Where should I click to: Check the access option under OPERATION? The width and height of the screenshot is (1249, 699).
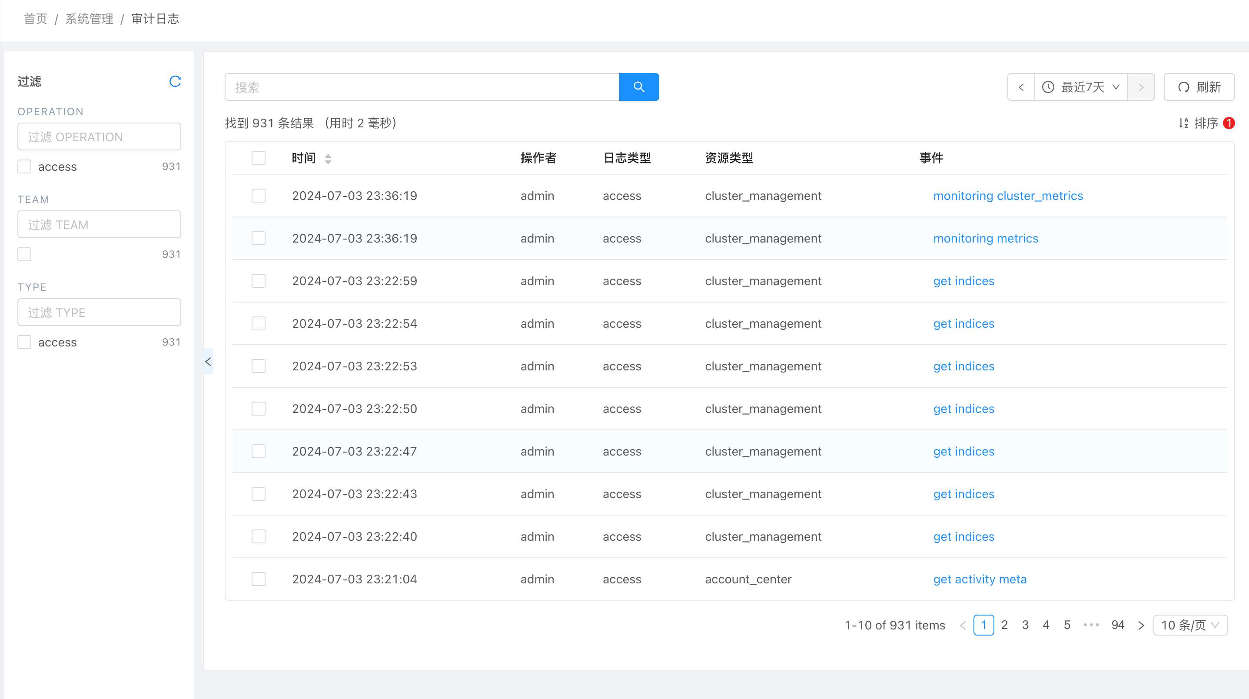click(x=24, y=166)
